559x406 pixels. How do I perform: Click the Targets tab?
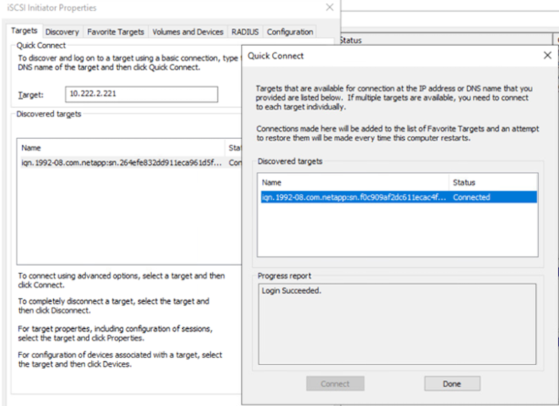coord(25,31)
